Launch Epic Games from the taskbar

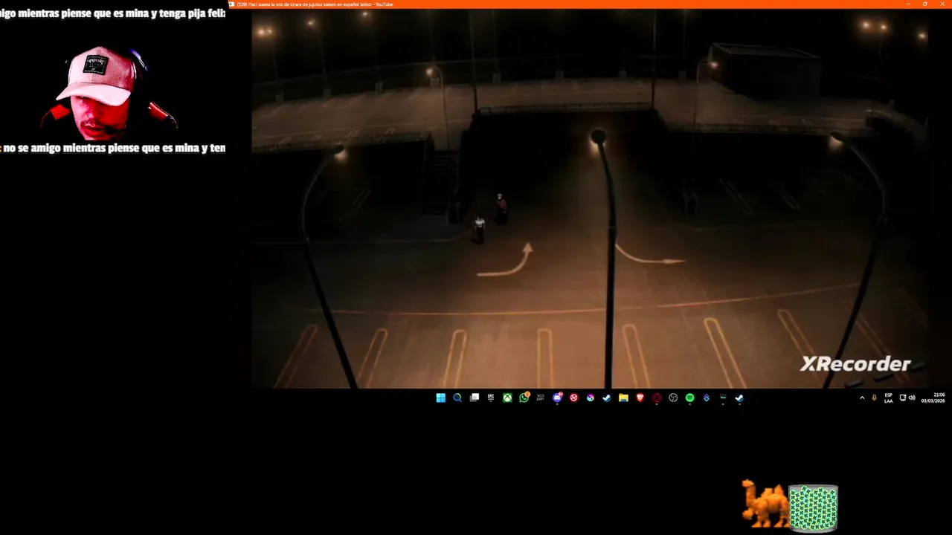click(491, 398)
